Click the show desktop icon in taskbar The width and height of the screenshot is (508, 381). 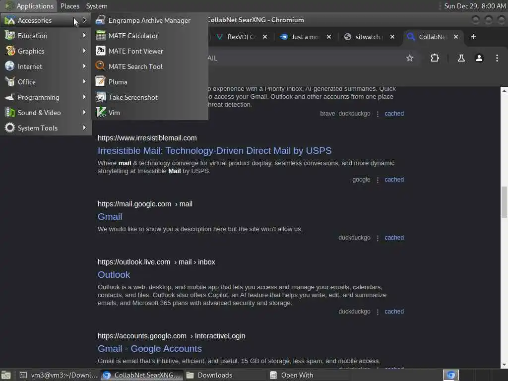6,375
